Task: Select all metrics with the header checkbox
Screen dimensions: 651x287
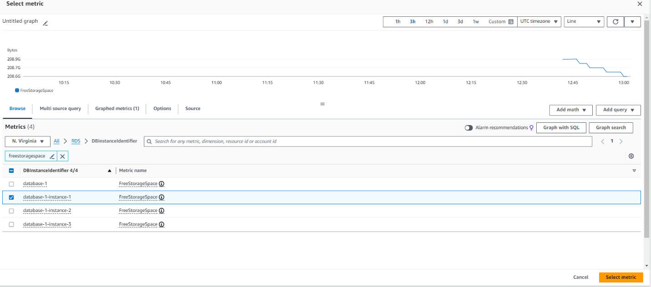Action: (x=11, y=170)
